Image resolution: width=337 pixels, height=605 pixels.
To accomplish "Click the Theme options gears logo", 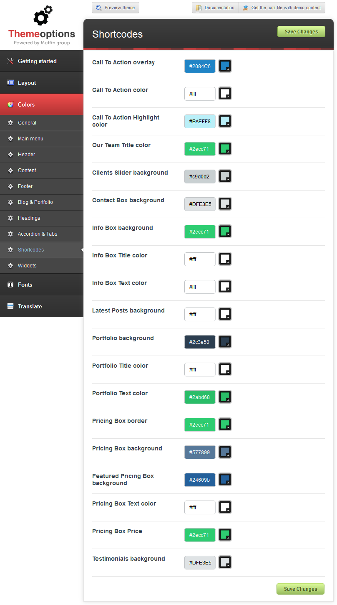I will [43, 16].
